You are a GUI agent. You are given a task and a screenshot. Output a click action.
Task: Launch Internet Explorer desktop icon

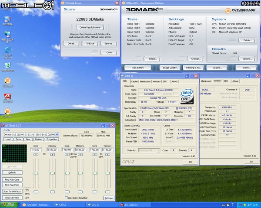coord(7,53)
